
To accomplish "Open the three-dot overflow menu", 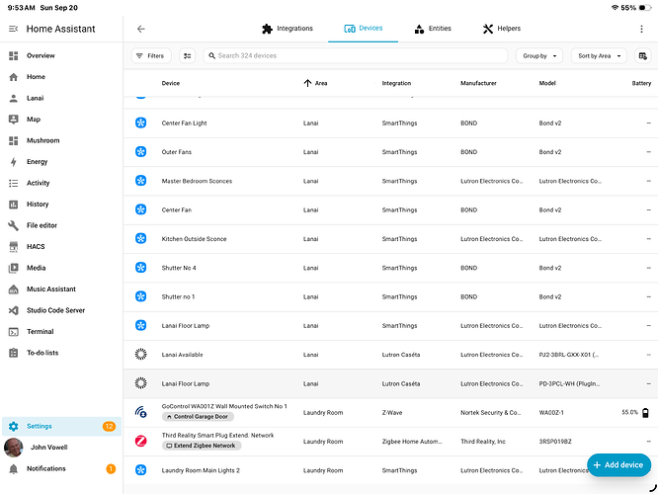I will (641, 29).
